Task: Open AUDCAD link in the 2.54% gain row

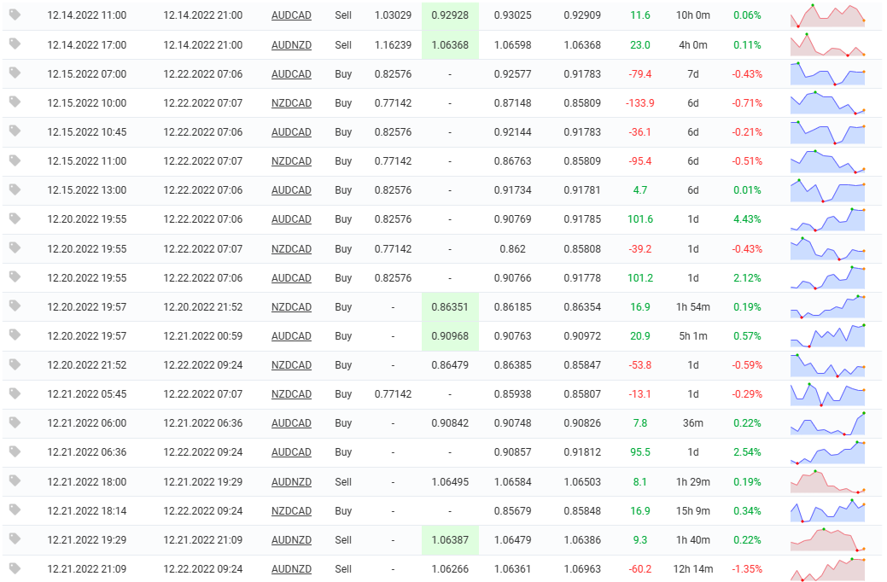Action: [291, 452]
